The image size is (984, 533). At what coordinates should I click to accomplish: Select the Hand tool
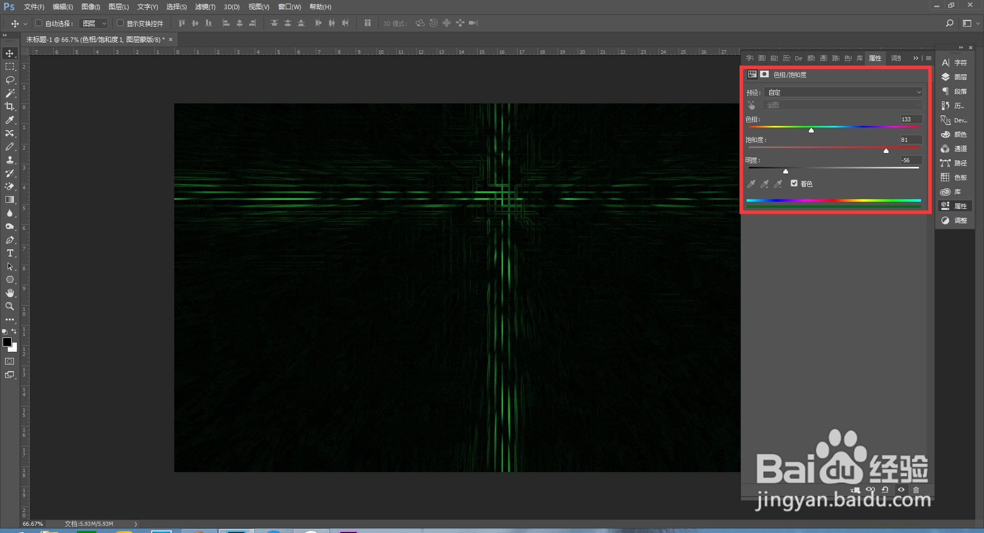[10, 293]
